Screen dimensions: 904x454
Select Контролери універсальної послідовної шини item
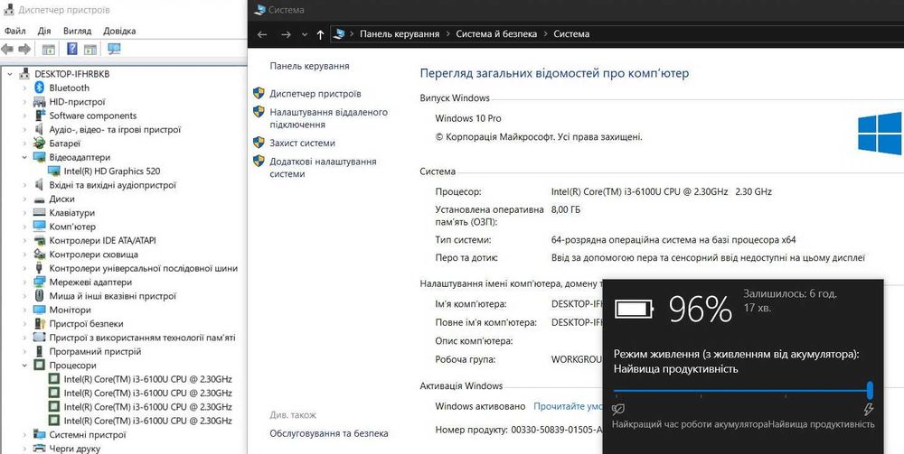143,268
